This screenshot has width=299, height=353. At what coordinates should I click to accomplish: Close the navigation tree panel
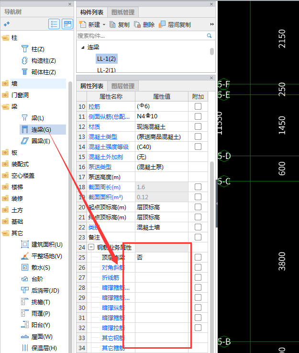point(70,4)
